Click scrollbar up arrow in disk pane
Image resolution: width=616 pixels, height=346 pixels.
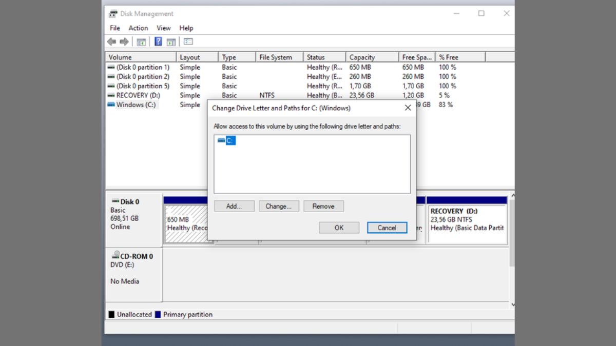[x=512, y=196]
